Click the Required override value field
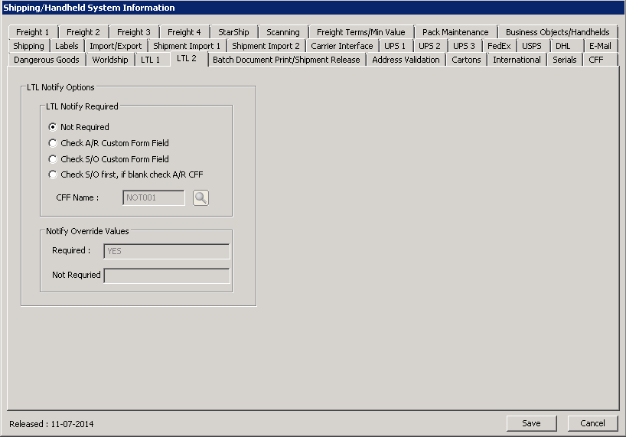Image resolution: width=626 pixels, height=437 pixels. coord(166,251)
